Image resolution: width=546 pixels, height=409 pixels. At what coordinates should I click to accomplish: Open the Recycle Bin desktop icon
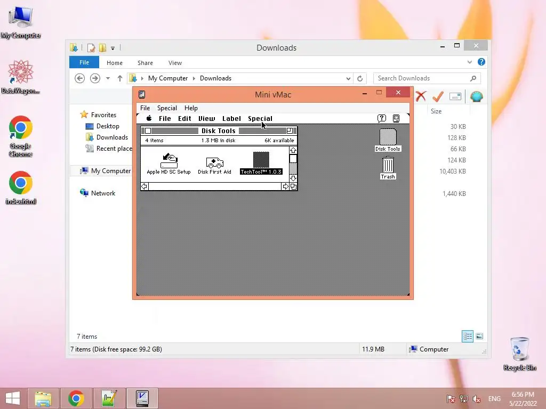519,354
